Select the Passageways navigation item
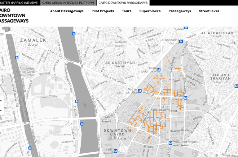 coord(180,11)
